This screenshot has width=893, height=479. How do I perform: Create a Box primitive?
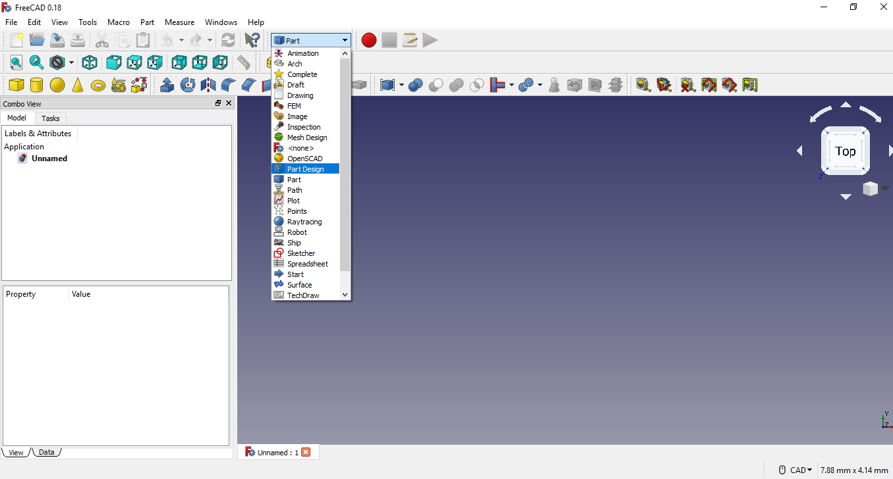16,85
